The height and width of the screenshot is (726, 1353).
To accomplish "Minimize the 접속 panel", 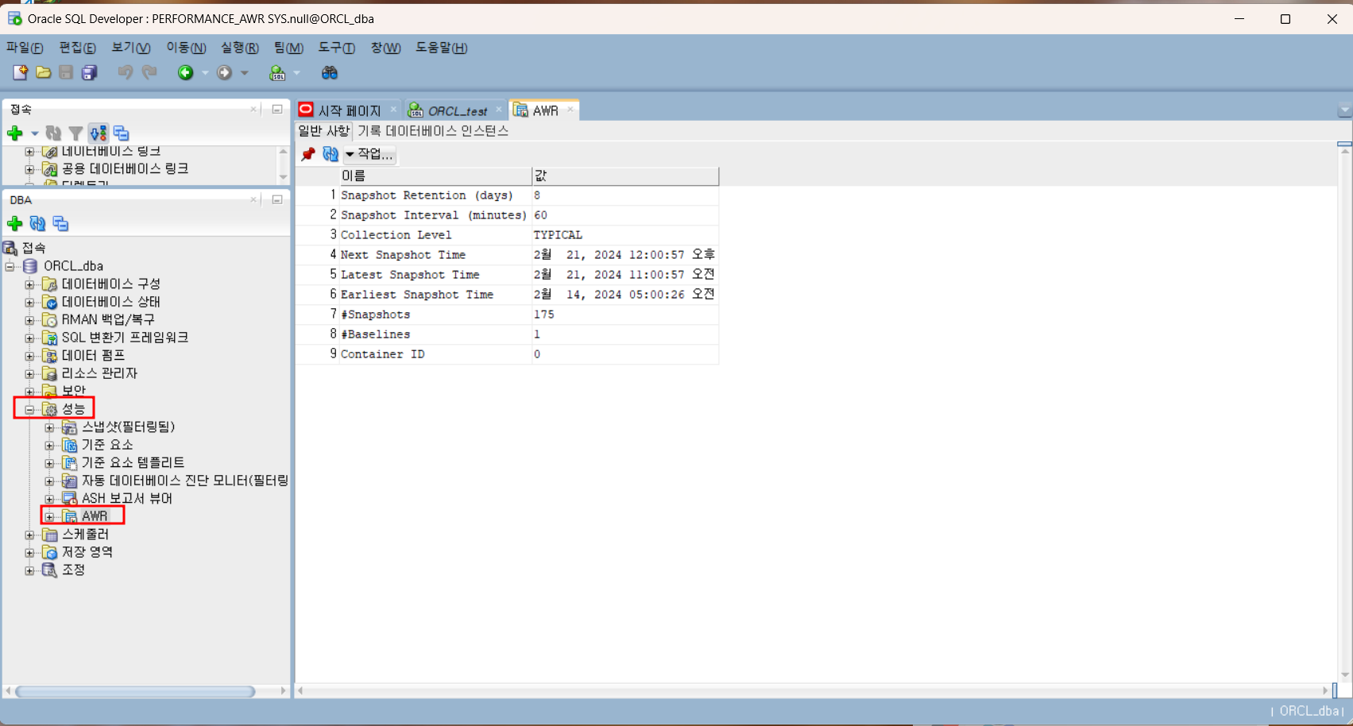I will pos(277,109).
